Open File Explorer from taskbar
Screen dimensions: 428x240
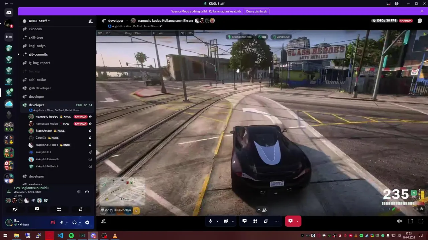pyautogui.click(x=16, y=236)
